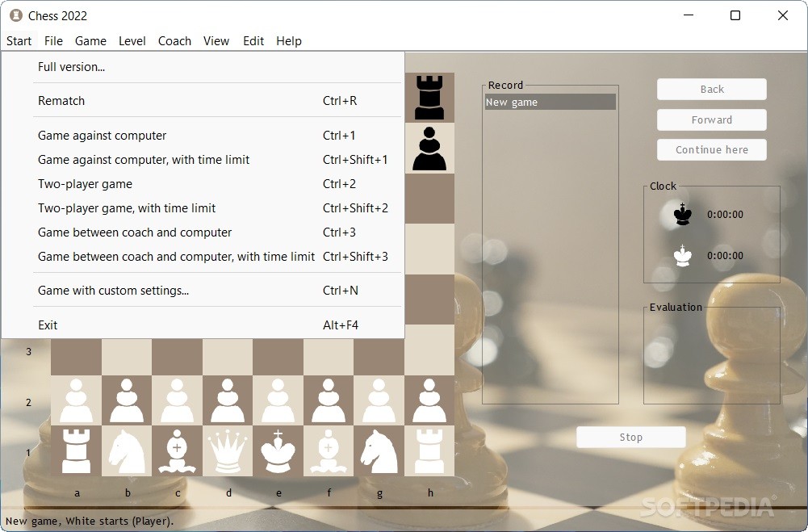
Task: Select the white bishop on f1
Action: [x=329, y=451]
